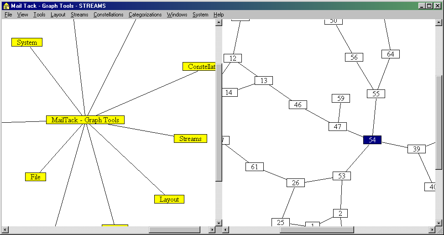Image resolution: width=444 pixels, height=235 pixels.
Task: Select node 53 in the right pane
Action: pos(342,176)
